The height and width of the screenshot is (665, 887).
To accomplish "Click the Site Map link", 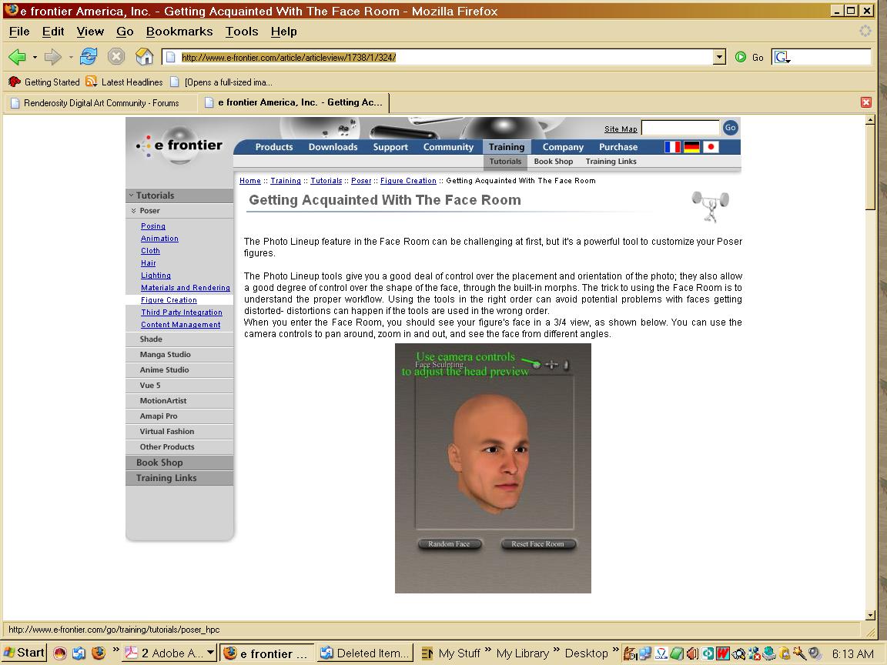I will (621, 129).
